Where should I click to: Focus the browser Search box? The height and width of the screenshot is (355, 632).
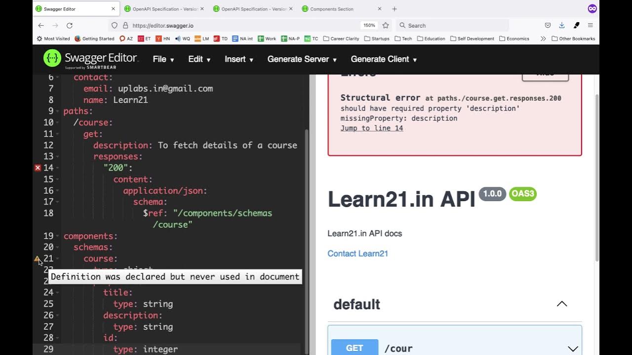coord(452,25)
